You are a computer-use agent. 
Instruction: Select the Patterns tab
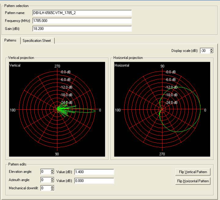click(x=10, y=41)
